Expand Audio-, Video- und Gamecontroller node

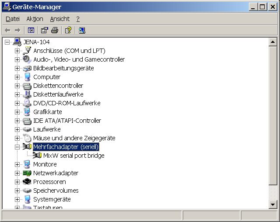pos(17,59)
